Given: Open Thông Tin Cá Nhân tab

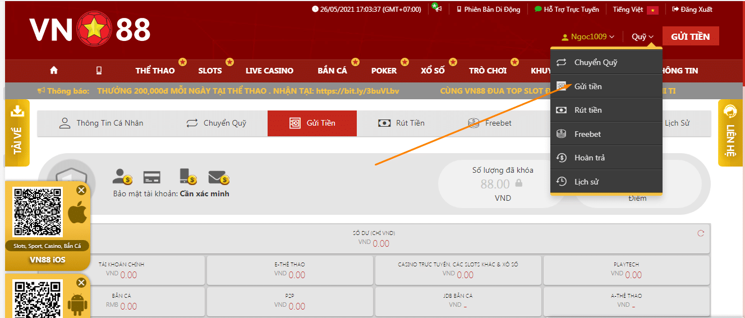Looking at the screenshot, I should tap(101, 123).
